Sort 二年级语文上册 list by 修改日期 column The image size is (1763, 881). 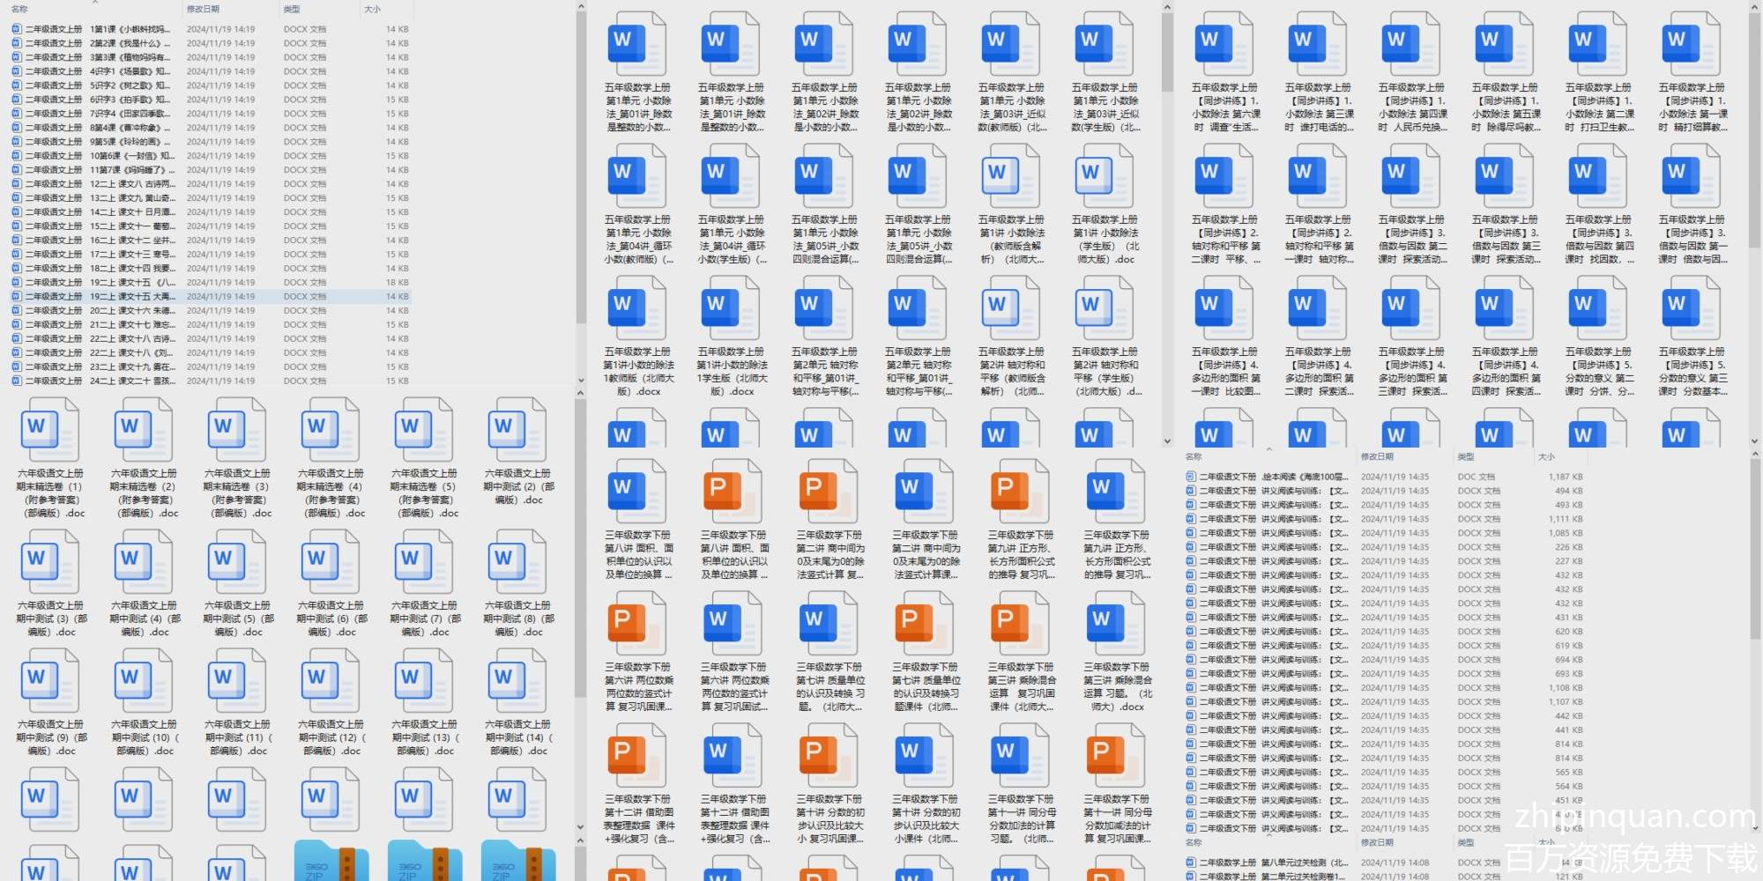pyautogui.click(x=204, y=9)
